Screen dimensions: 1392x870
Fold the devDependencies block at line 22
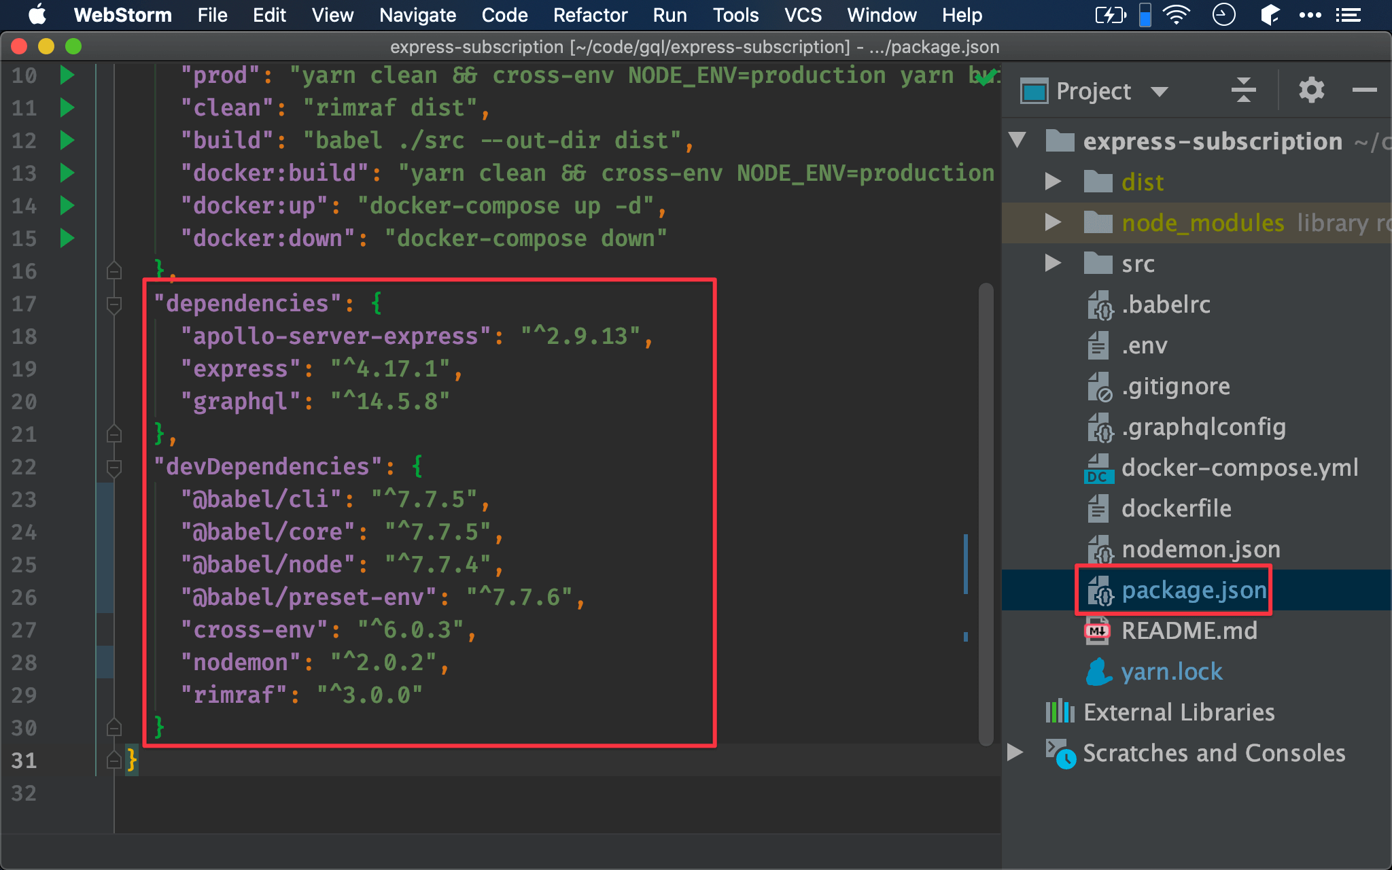114,467
